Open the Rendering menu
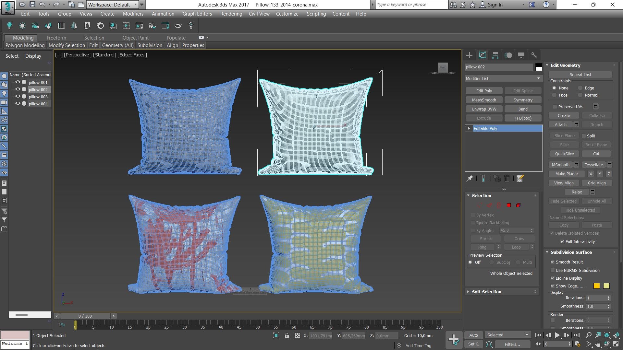 pyautogui.click(x=231, y=14)
